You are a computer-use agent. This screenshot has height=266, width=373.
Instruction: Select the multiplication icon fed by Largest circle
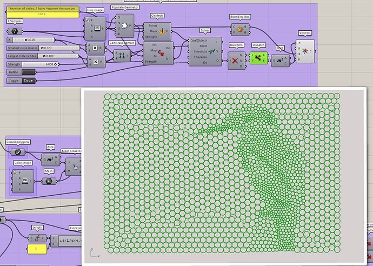(x=96, y=62)
